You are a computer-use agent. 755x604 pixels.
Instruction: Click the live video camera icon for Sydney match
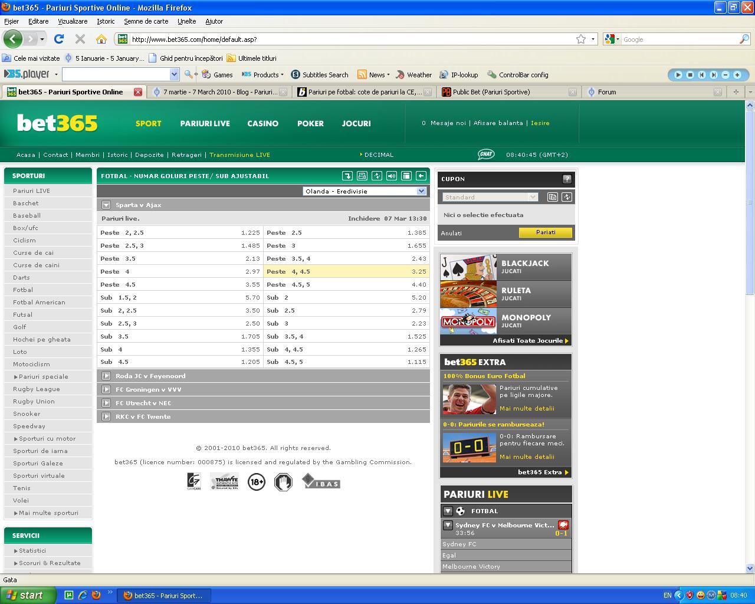point(563,525)
